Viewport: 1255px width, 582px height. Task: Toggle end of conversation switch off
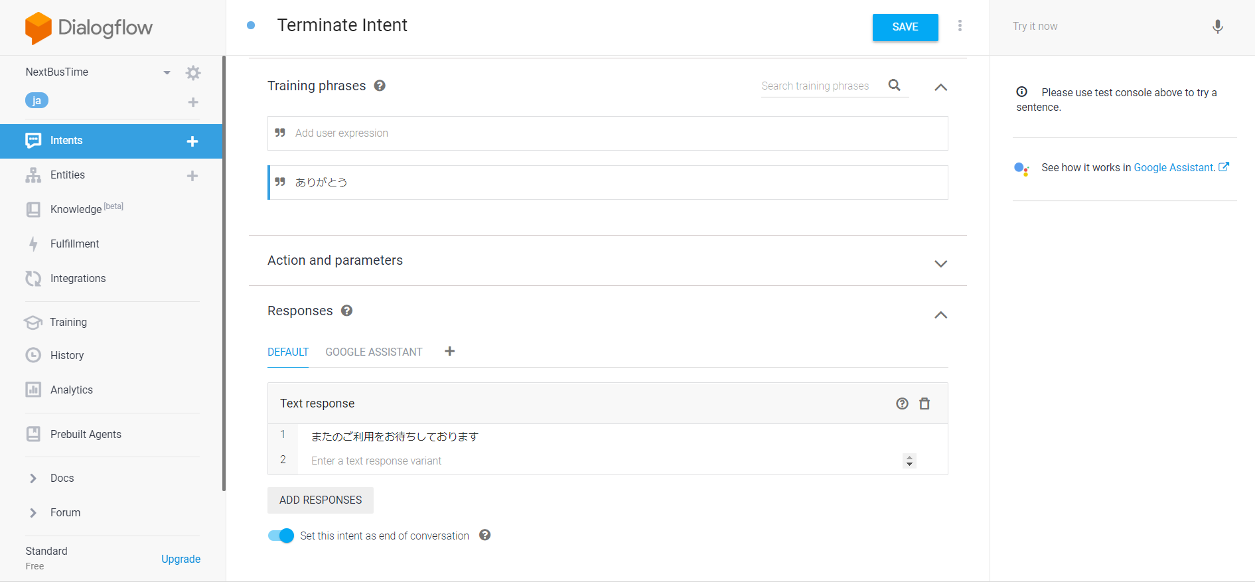[281, 536]
